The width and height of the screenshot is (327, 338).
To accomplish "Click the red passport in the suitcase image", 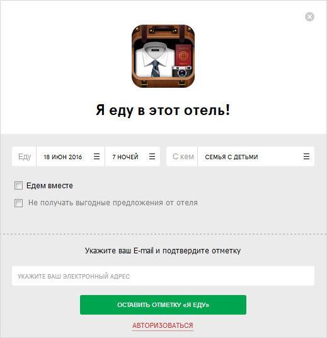I will click(x=183, y=55).
